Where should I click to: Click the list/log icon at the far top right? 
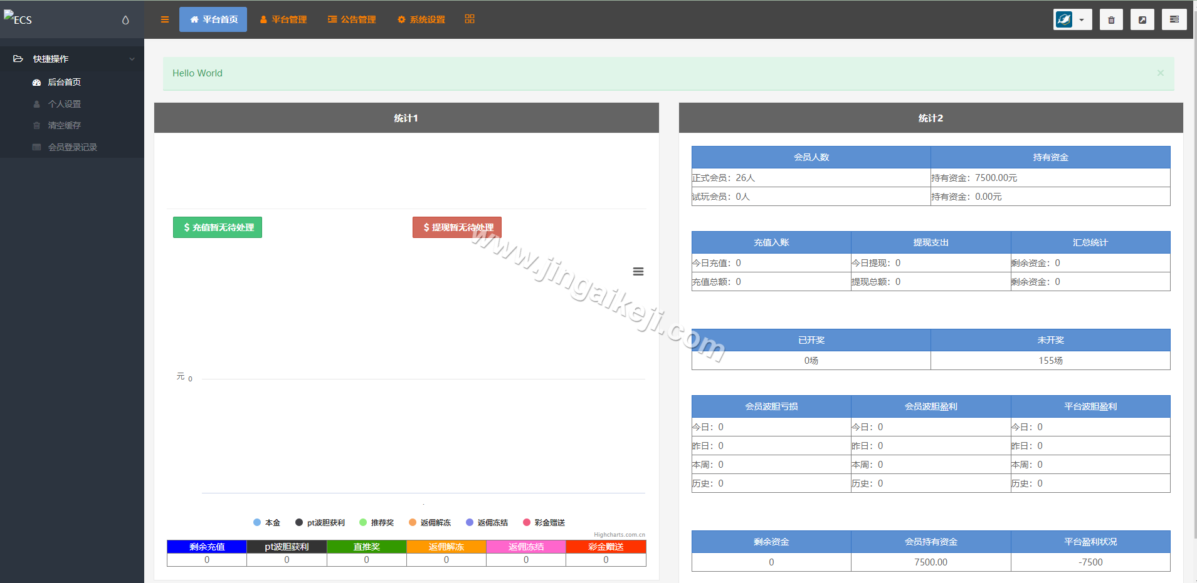[x=1174, y=19]
